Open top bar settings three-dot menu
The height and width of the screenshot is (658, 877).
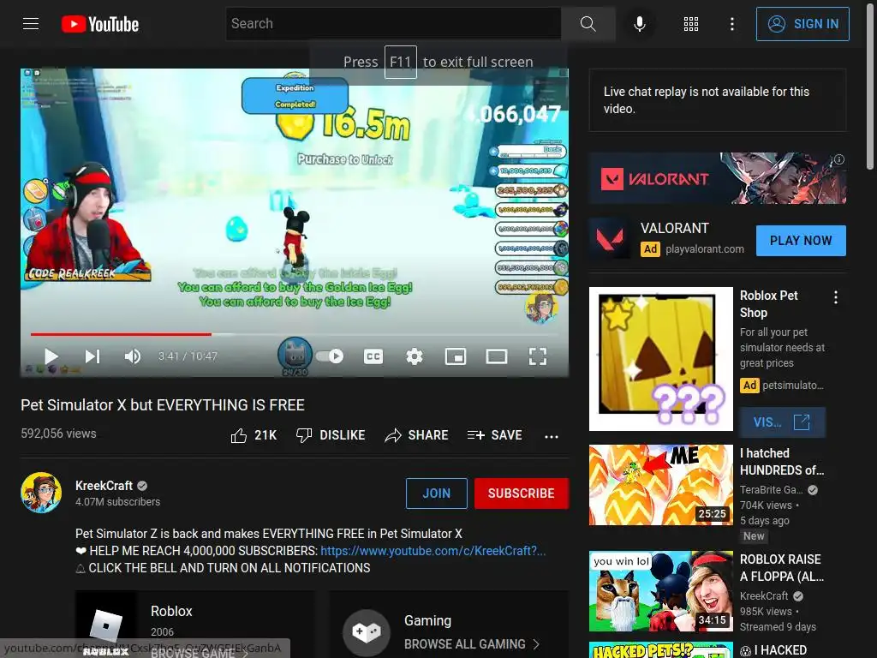731,23
